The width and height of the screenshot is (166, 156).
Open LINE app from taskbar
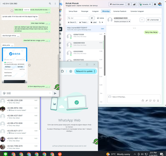(6, 154)
